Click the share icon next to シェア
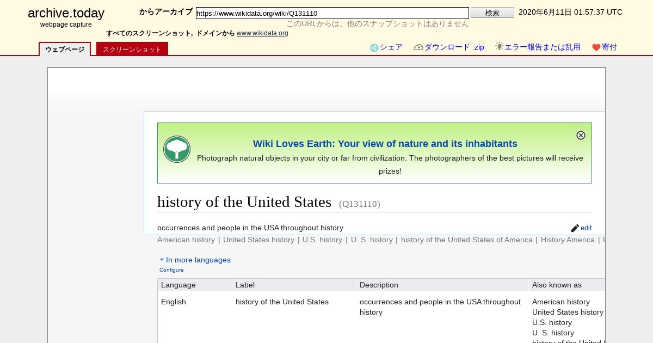The height and width of the screenshot is (343, 653). pyautogui.click(x=374, y=48)
